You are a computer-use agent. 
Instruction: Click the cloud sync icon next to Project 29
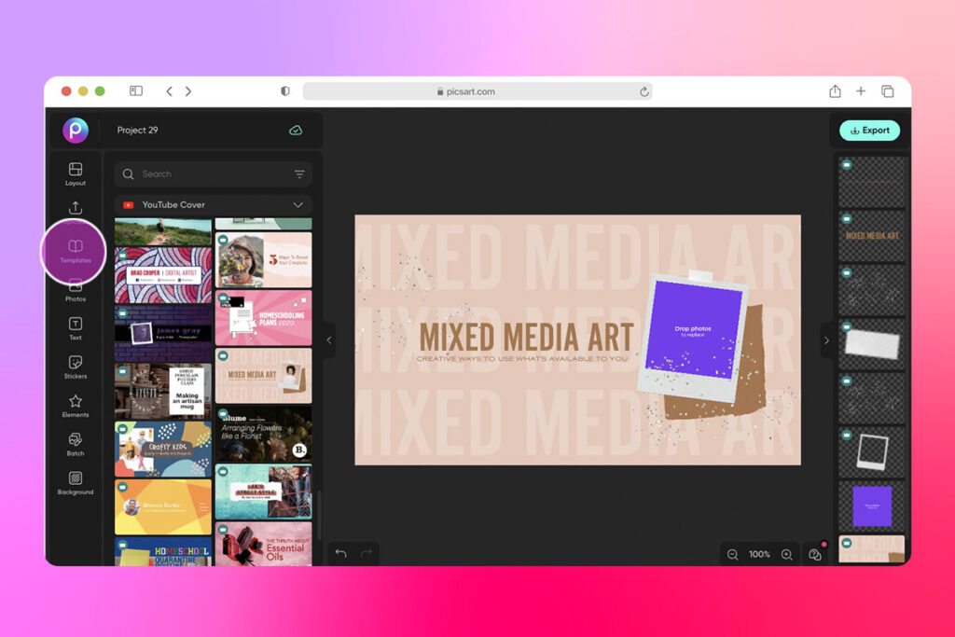(x=296, y=131)
